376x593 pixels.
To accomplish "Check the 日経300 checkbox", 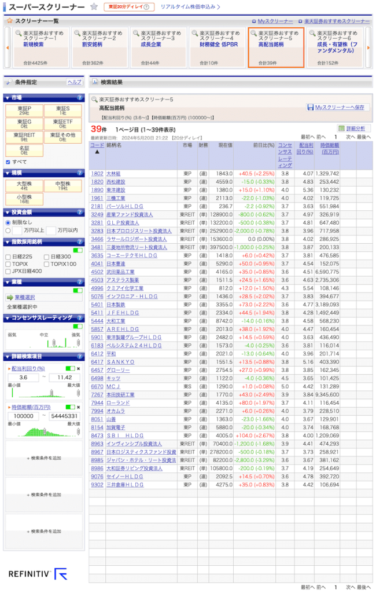I will coord(46,257).
